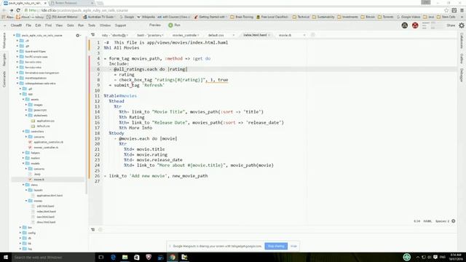Collapse the controllers folder
Screen dimensions: 466x262
point(23,131)
